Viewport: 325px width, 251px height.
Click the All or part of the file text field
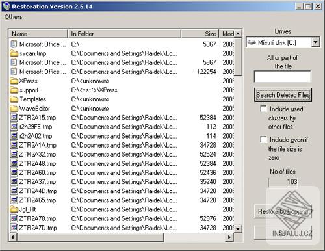pyautogui.click(x=283, y=77)
